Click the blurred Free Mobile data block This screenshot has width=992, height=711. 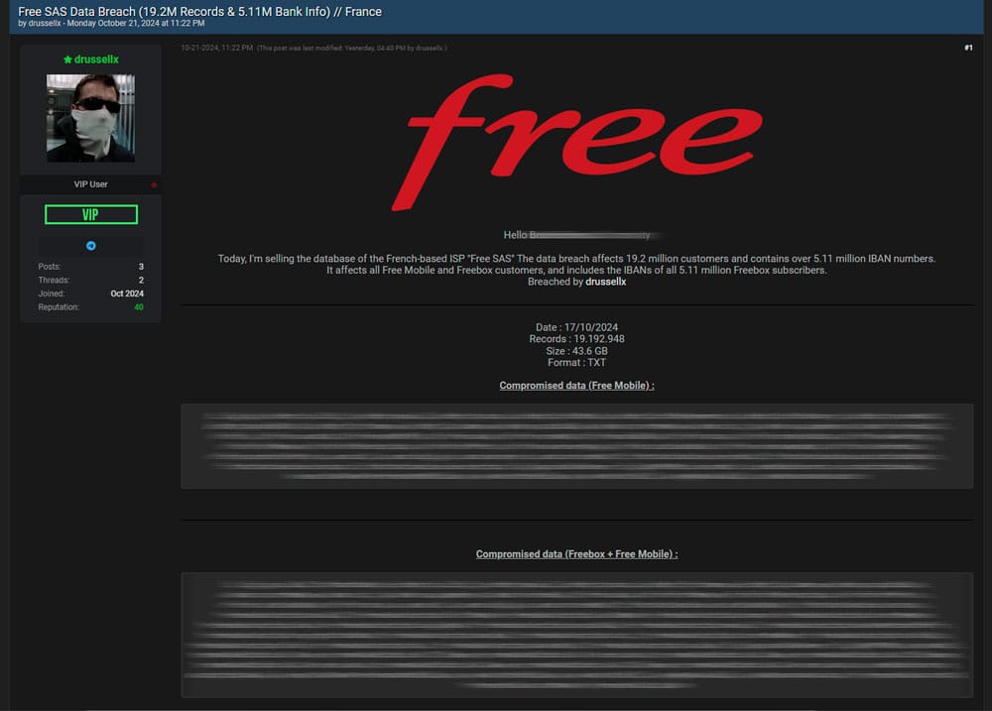[x=577, y=446]
